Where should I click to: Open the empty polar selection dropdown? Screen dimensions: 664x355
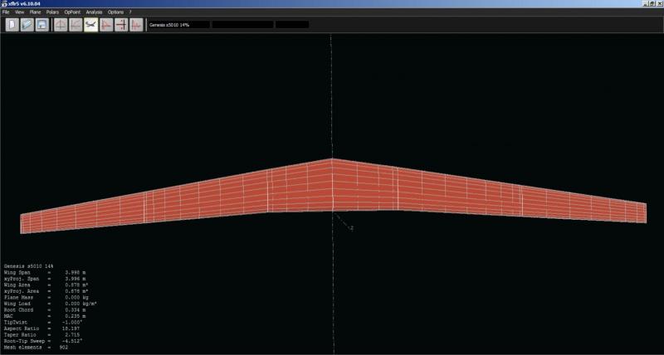tap(242, 25)
